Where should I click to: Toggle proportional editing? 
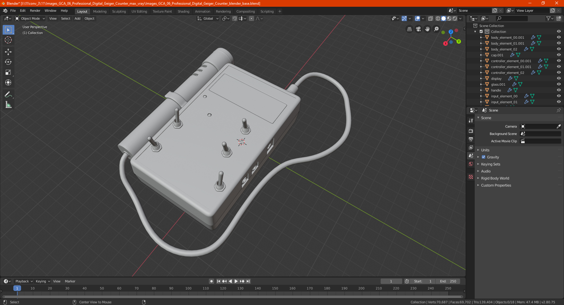[251, 18]
